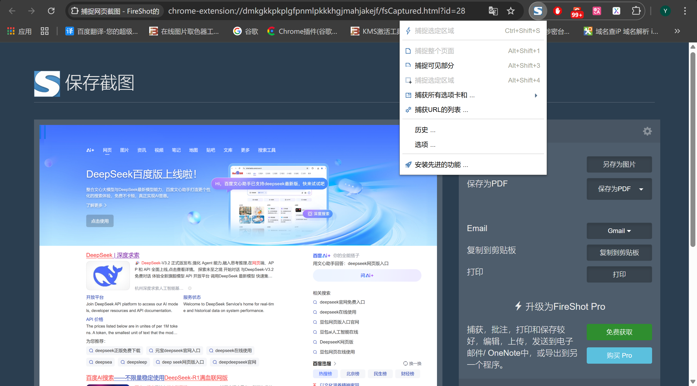Reload the page
This screenshot has height=386, width=697.
pyautogui.click(x=51, y=11)
